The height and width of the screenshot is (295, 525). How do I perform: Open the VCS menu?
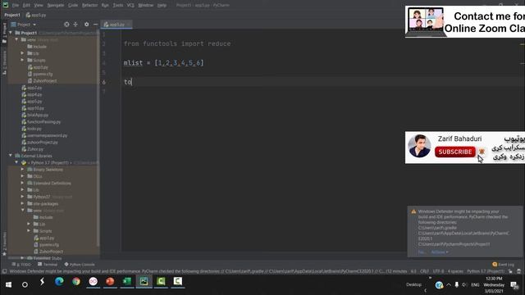130,6
